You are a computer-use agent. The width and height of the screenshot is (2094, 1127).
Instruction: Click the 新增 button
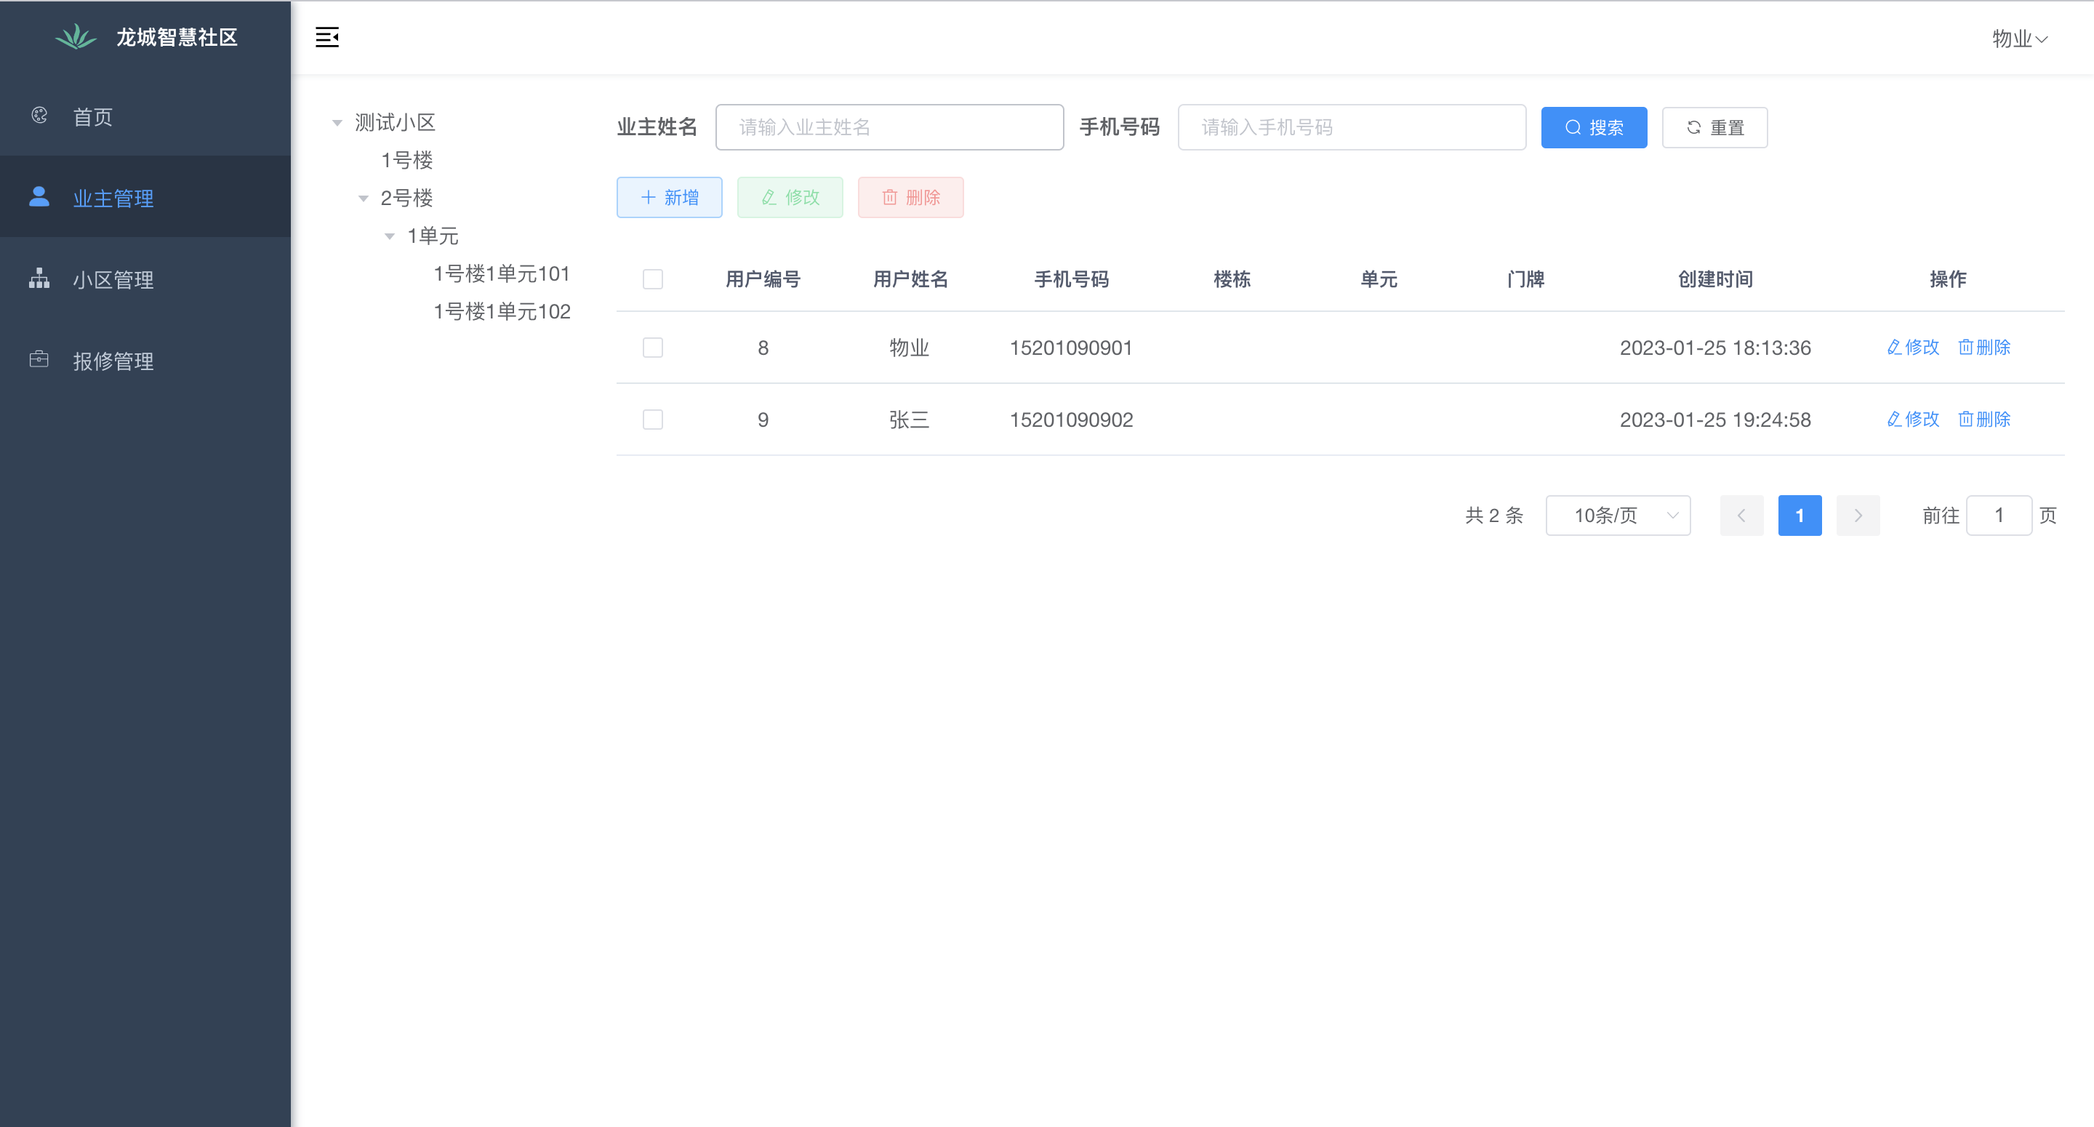pyautogui.click(x=669, y=198)
